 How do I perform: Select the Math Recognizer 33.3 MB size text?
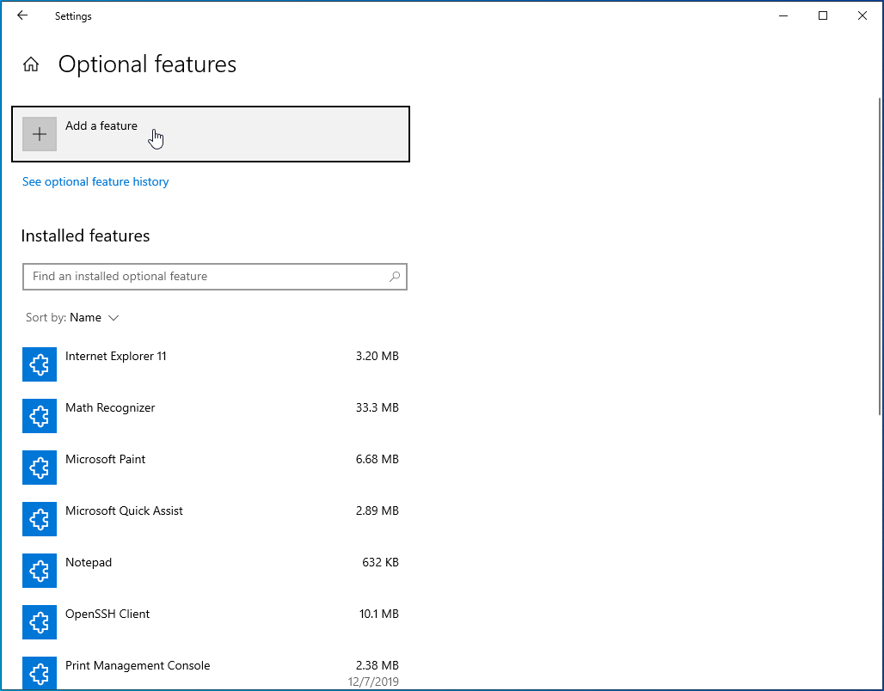tap(377, 407)
